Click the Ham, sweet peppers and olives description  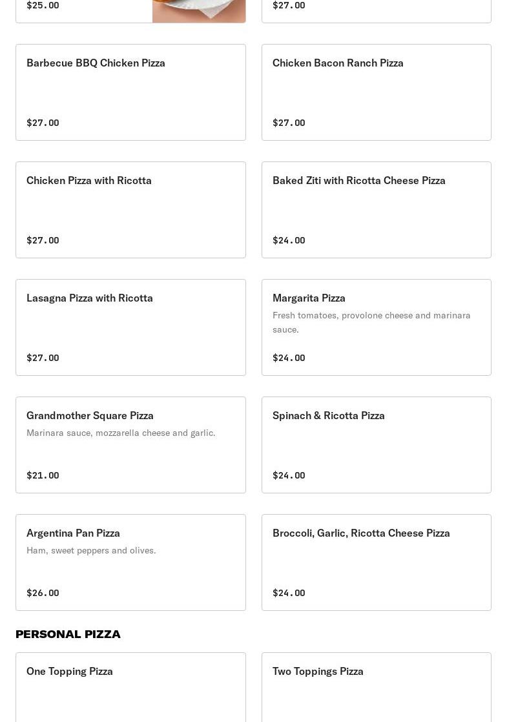[x=91, y=550]
